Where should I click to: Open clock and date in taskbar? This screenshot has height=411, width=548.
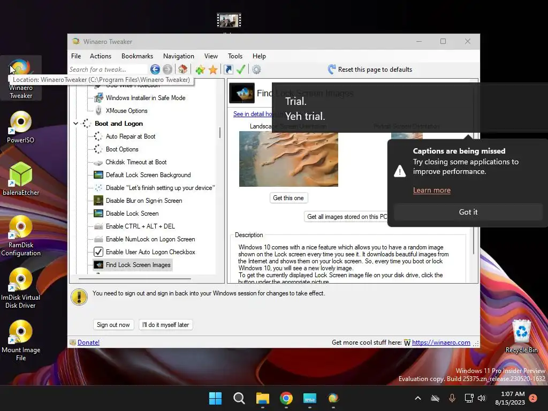[510, 398]
